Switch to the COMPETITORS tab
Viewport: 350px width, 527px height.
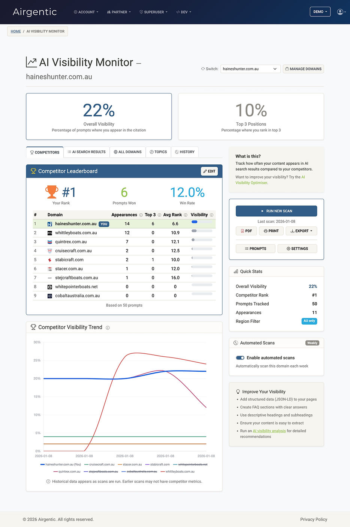point(45,152)
